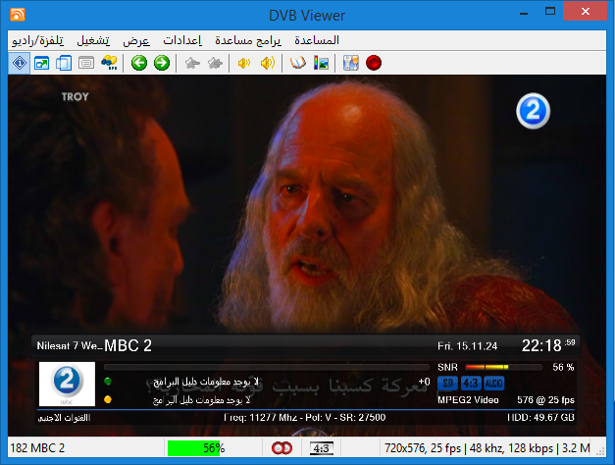Image resolution: width=615 pixels, height=465 pixels.
Task: Click the DVB Viewer title bar app icon
Action: (x=18, y=15)
